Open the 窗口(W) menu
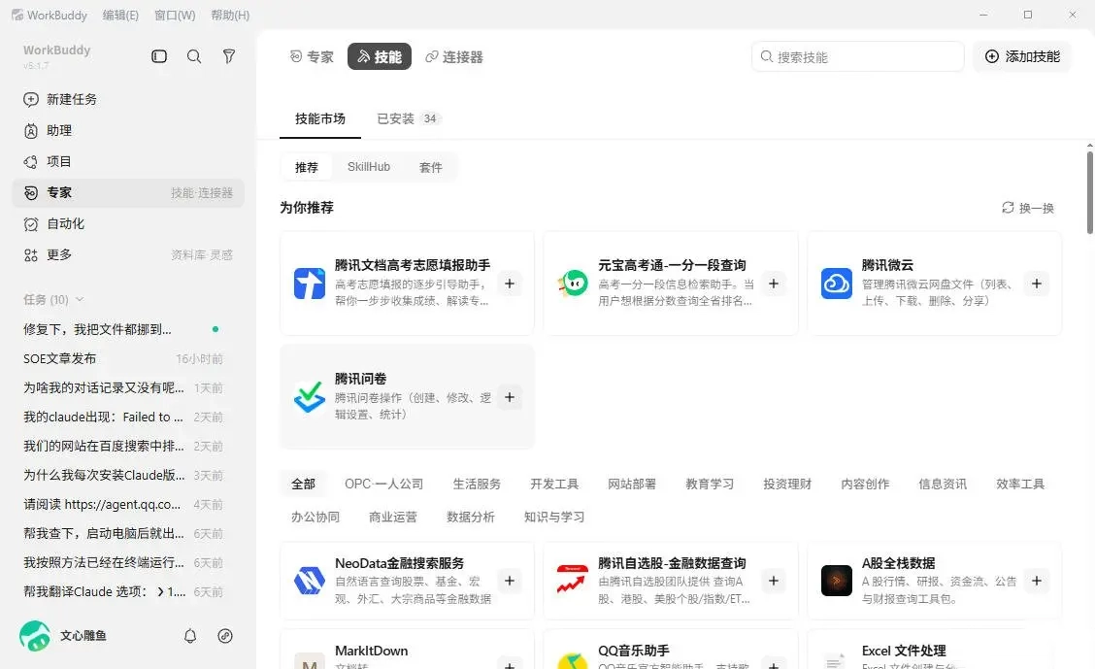The height and width of the screenshot is (669, 1095). (x=175, y=15)
